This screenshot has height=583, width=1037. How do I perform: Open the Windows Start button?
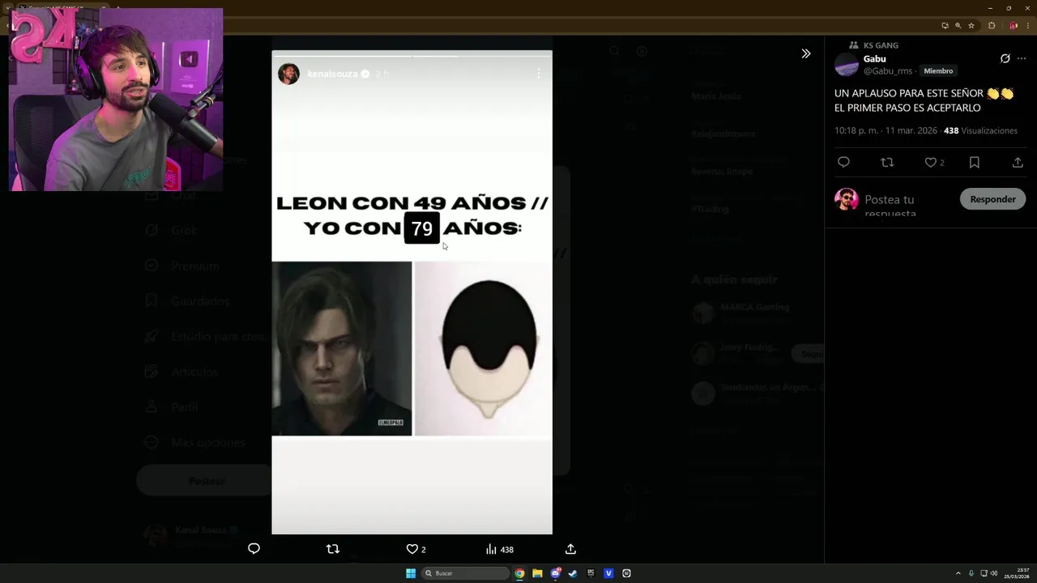(411, 573)
